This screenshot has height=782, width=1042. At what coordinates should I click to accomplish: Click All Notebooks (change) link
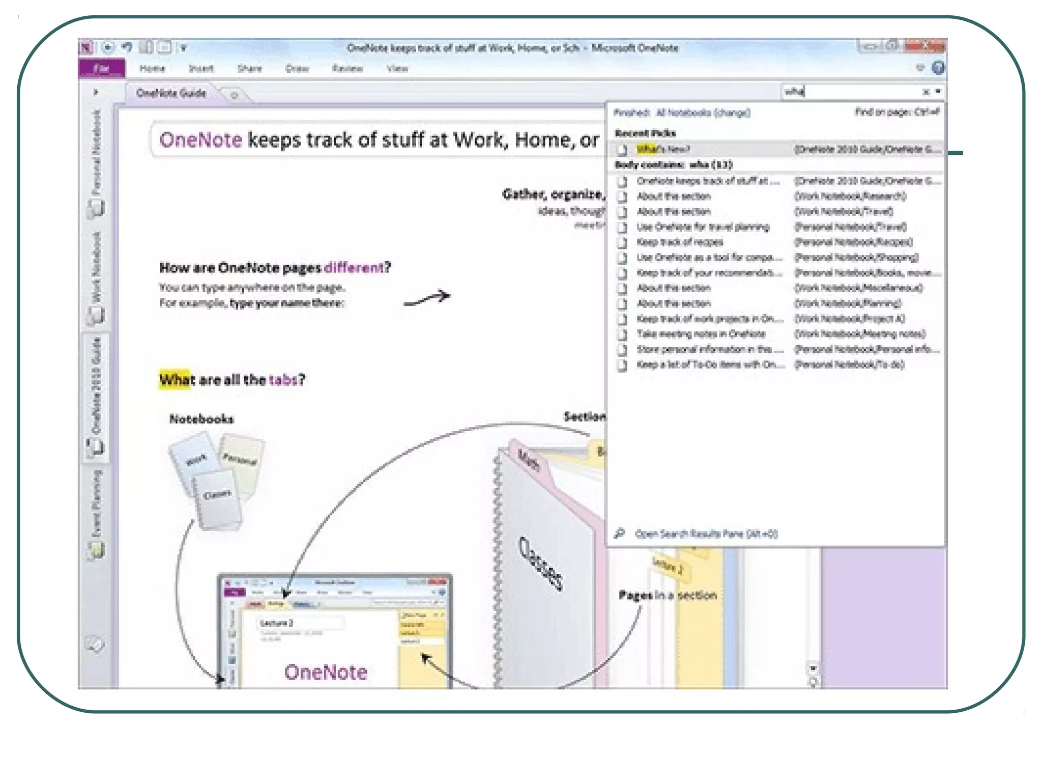click(x=703, y=113)
